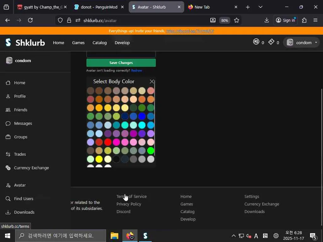This screenshot has width=323, height=242.
Task: Bookmark this page with the star
Action: [x=237, y=20]
